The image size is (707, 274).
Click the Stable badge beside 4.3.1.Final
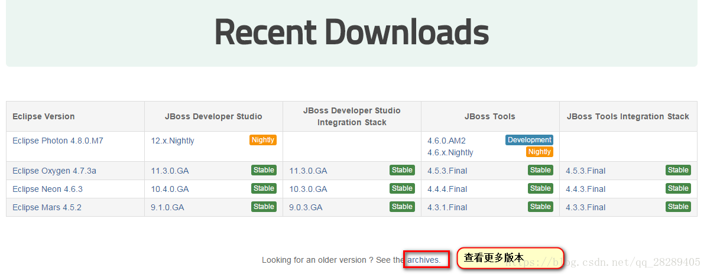click(541, 207)
